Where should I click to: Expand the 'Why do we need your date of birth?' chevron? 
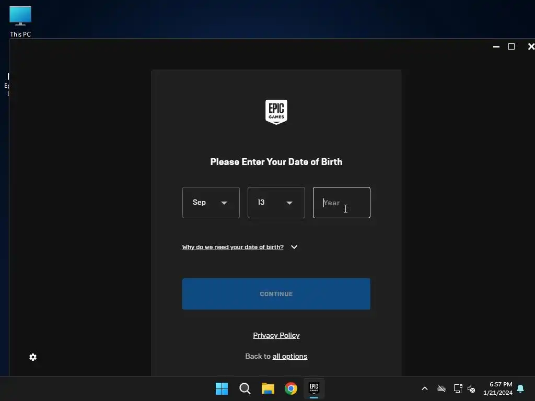(294, 247)
